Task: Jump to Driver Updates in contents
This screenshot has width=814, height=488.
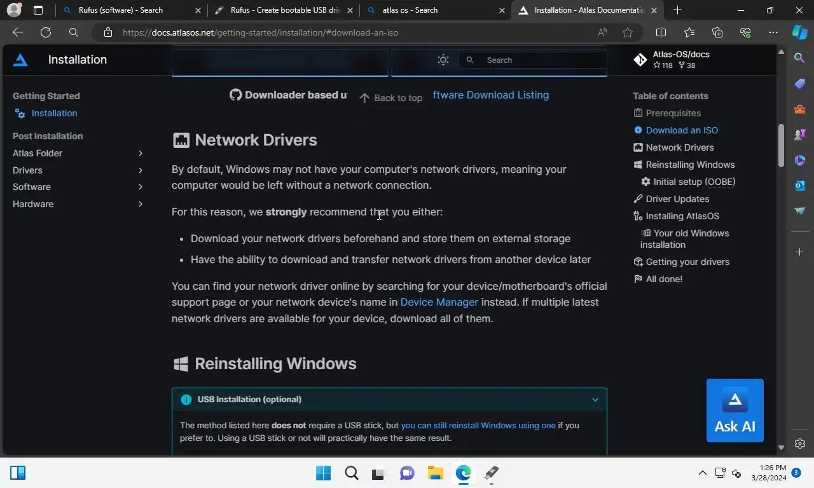Action: pos(677,199)
